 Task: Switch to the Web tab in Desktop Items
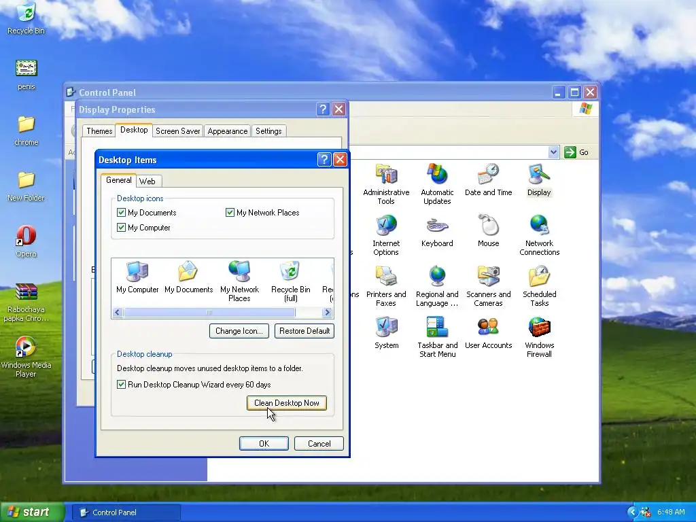coord(147,181)
